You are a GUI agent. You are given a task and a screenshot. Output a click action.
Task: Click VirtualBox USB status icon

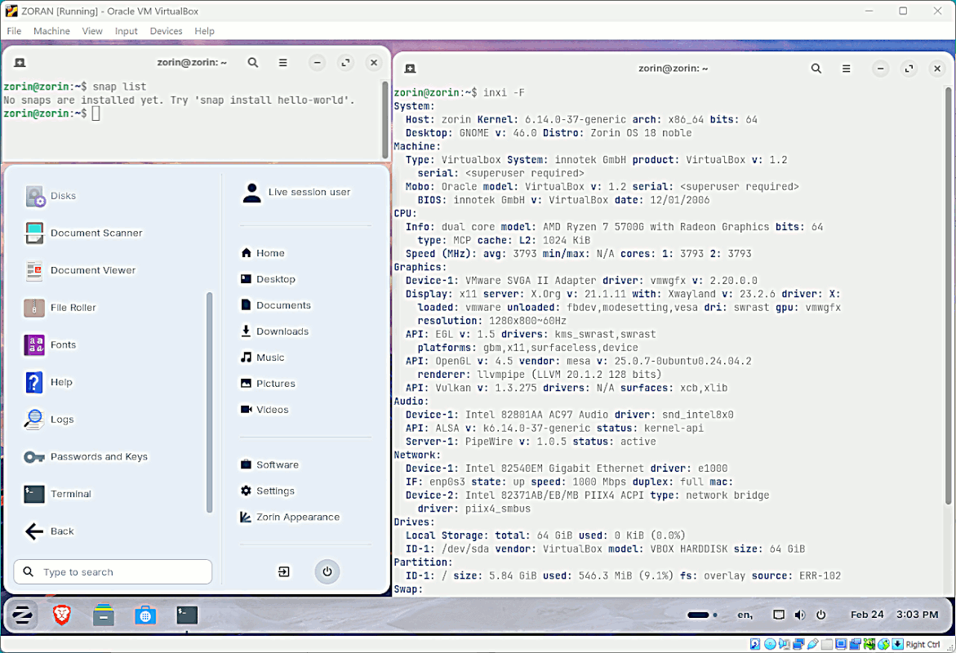812,644
